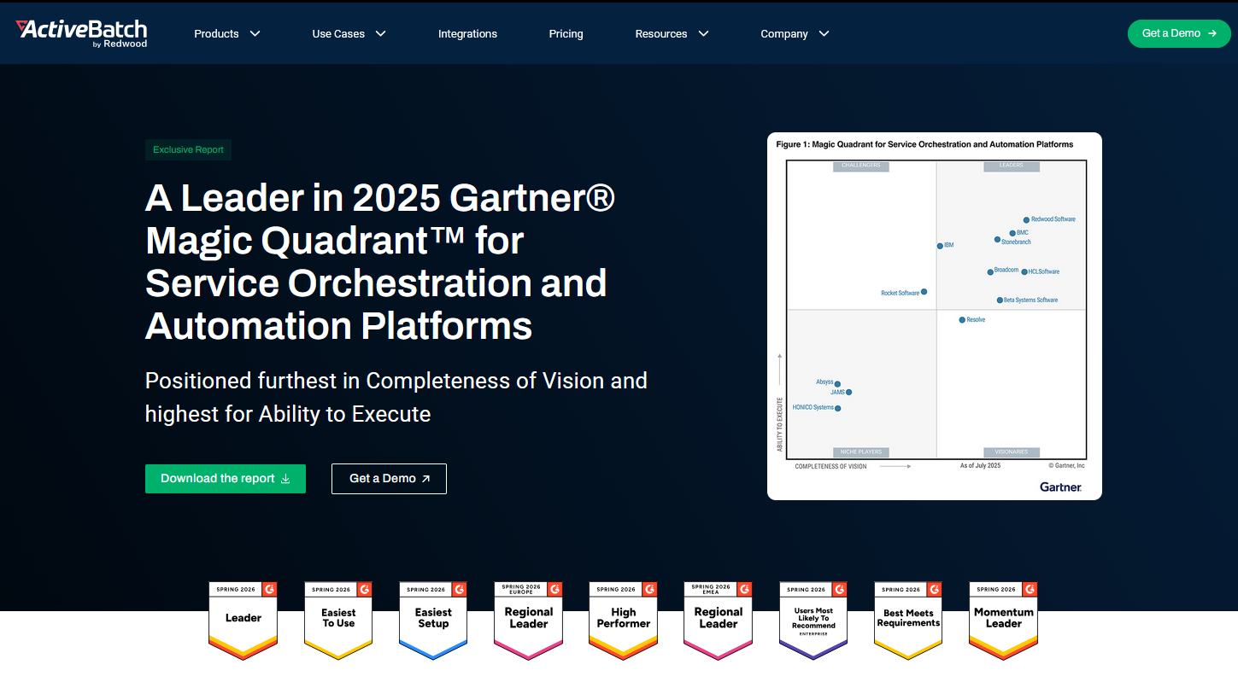Open the Gartner Magic Quadrant image
The image size is (1238, 682).
point(935,316)
